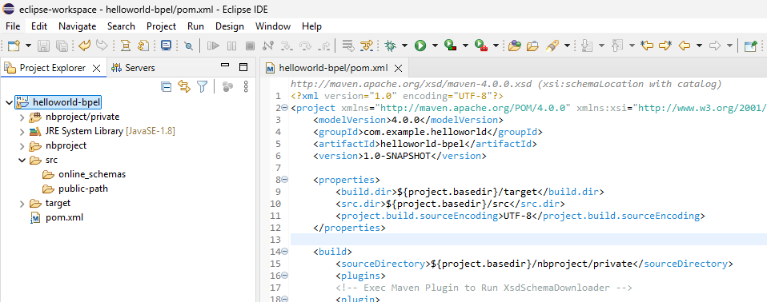This screenshot has height=302, width=767.
Task: Click the Run External Tools icon
Action: point(481,46)
